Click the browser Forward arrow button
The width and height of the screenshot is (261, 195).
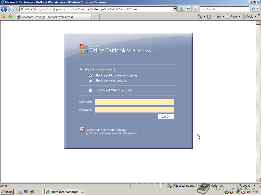[11, 9]
